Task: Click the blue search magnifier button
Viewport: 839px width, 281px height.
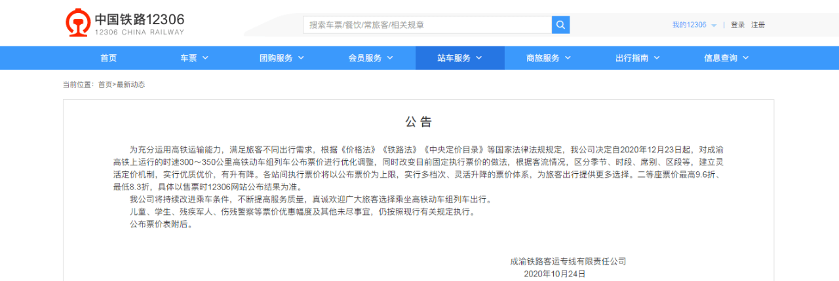Action: click(560, 25)
